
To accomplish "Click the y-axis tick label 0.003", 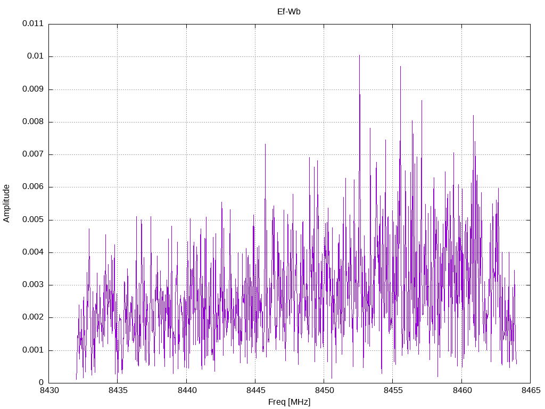I will click(x=33, y=285).
